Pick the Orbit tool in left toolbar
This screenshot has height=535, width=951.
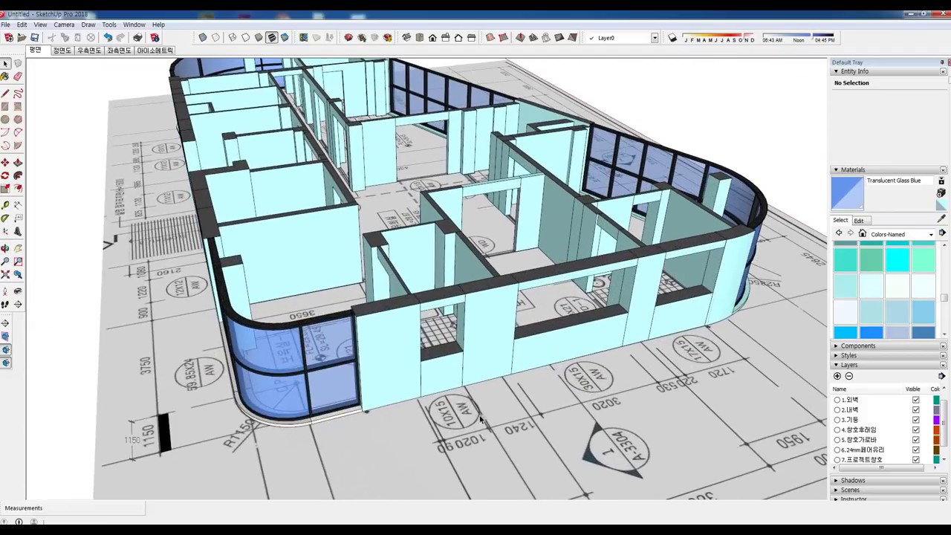tap(4, 247)
